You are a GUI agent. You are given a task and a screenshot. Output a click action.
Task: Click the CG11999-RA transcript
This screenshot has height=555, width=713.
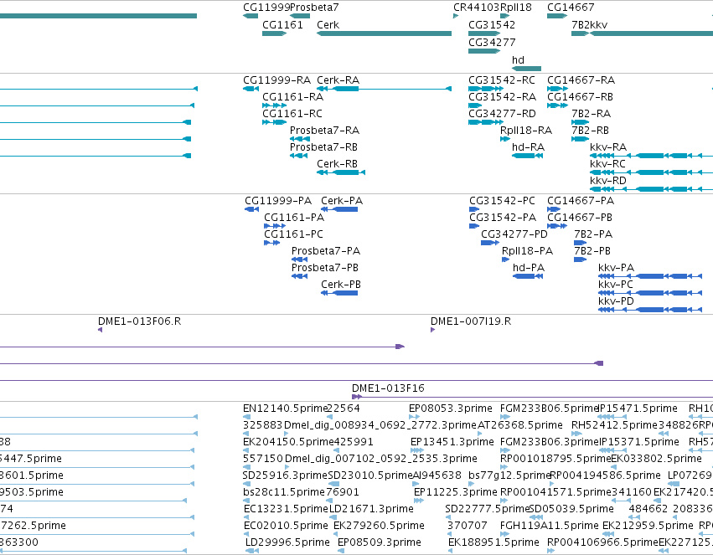tap(251, 89)
